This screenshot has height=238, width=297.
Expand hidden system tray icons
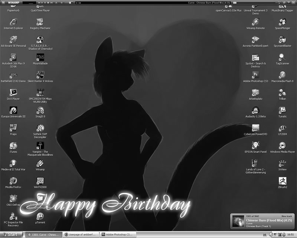click(271, 235)
